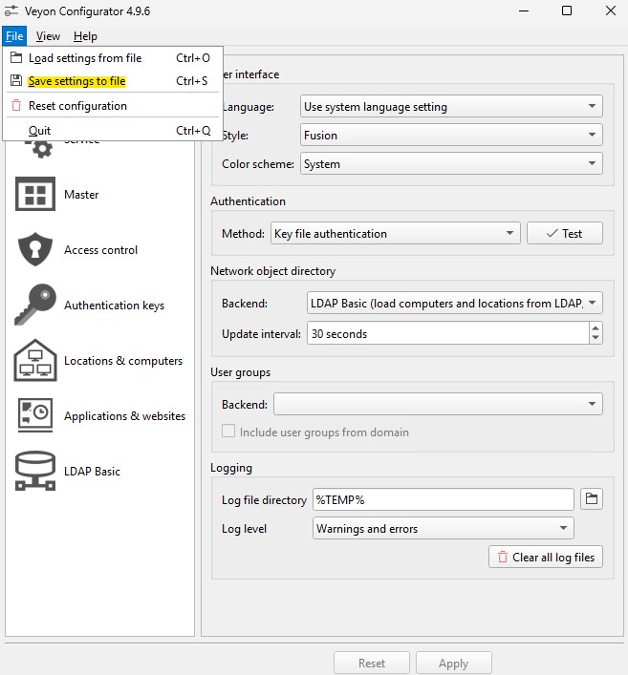
Task: Close the Veyon Configurator window
Action: point(611,11)
